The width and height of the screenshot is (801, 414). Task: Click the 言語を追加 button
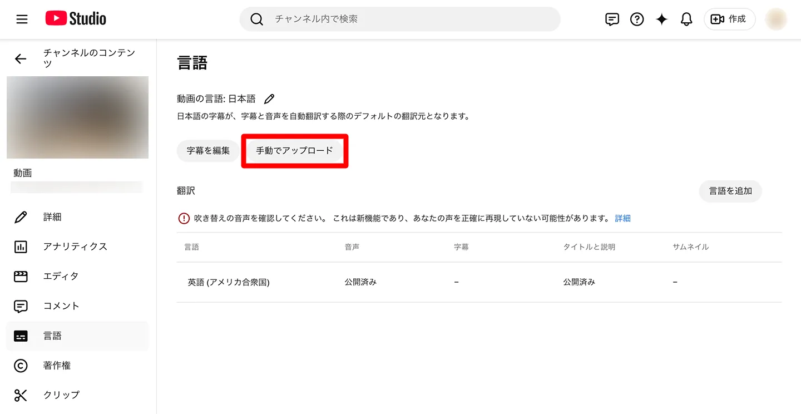pos(730,191)
